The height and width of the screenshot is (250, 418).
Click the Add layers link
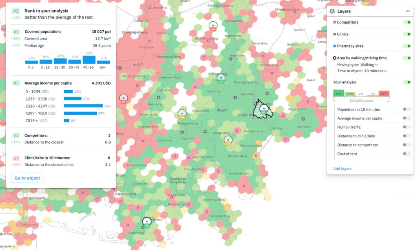tap(342, 169)
